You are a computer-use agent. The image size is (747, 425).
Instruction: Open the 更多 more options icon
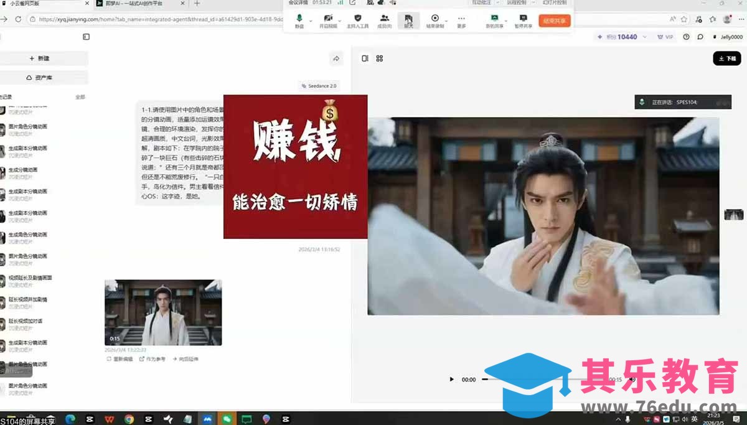coord(461,21)
